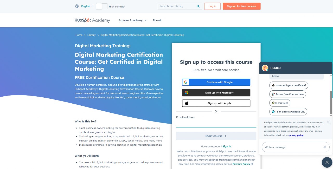Click Sign up with Microsoft button

pos(216,93)
